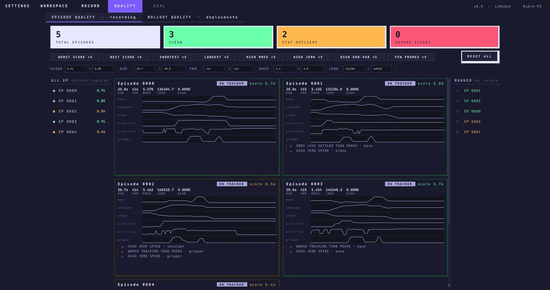This screenshot has height=290, width=550.
Task: Click stepper arrows on SCORE minimum field
Action: [x=85, y=69]
